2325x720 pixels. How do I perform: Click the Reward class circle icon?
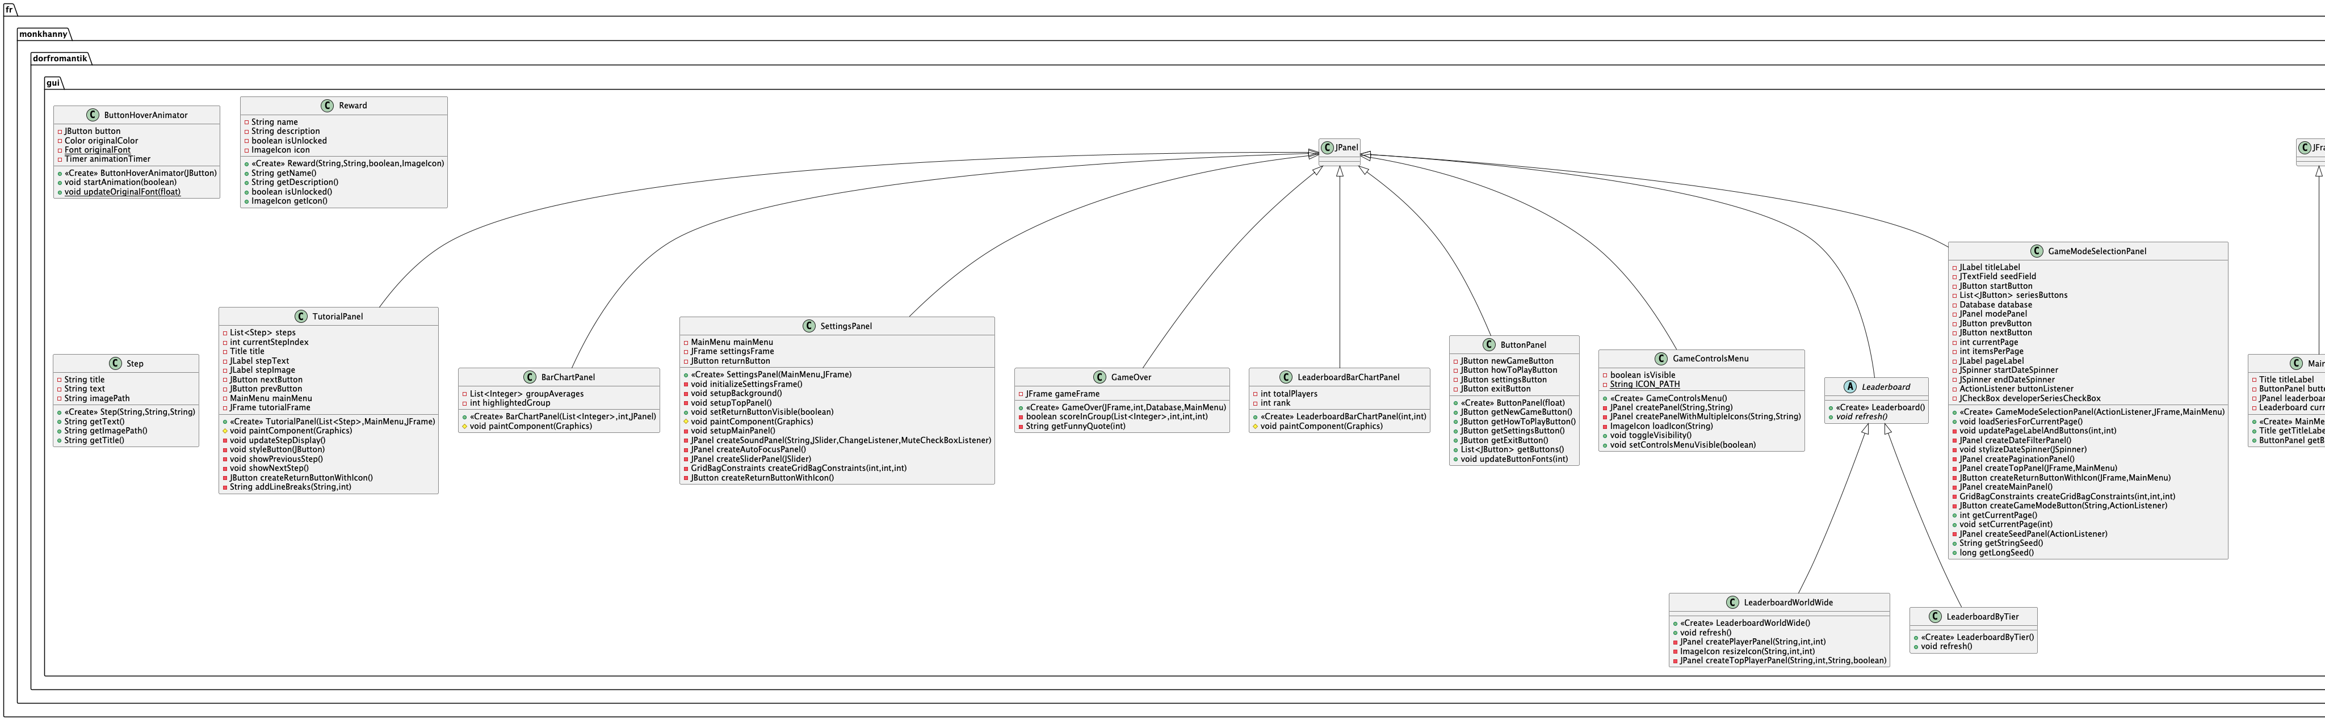[328, 106]
